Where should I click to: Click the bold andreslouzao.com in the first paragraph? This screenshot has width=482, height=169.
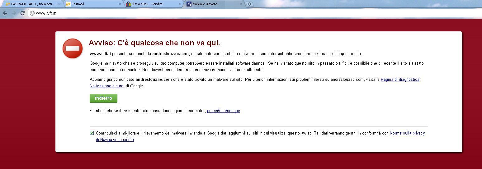click(x=170, y=54)
